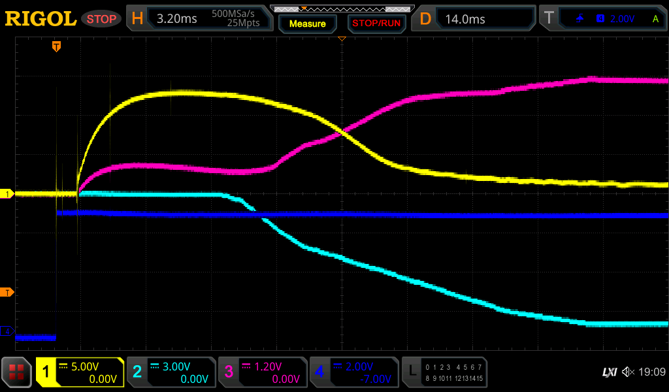Open the delay 14.0ms settings
The image size is (669, 392).
click(x=475, y=19)
